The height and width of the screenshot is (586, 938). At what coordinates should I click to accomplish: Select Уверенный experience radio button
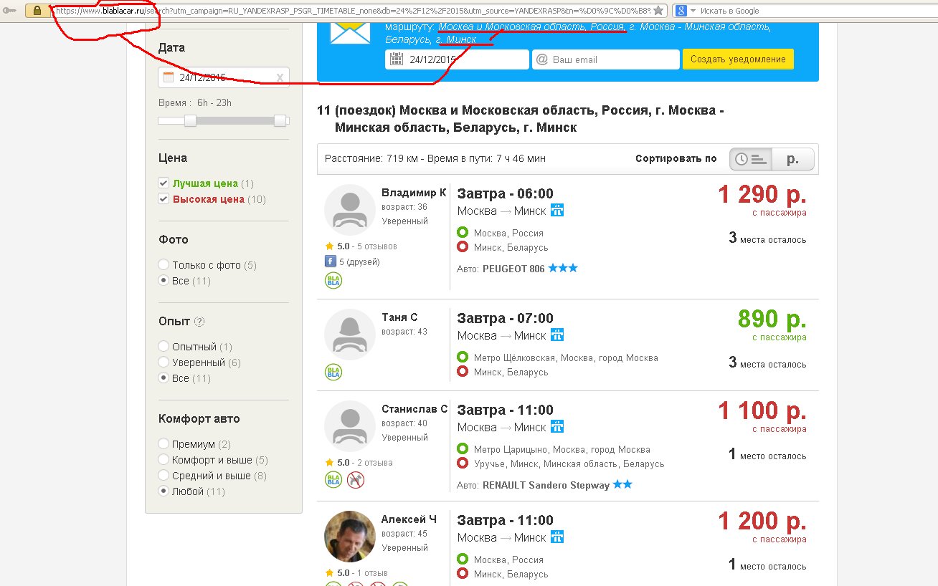click(x=164, y=362)
